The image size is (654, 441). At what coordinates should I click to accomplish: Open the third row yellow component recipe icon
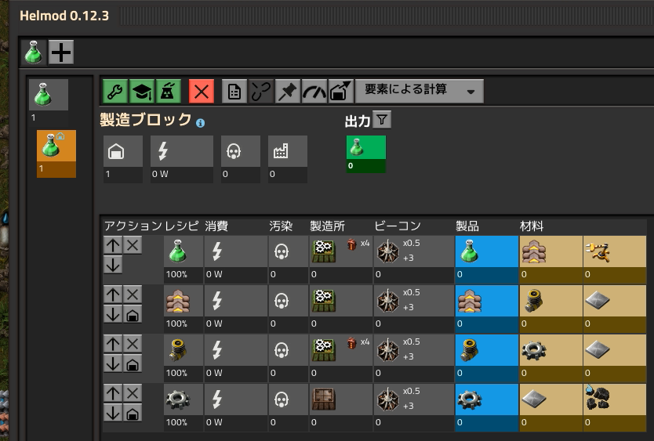tap(178, 349)
